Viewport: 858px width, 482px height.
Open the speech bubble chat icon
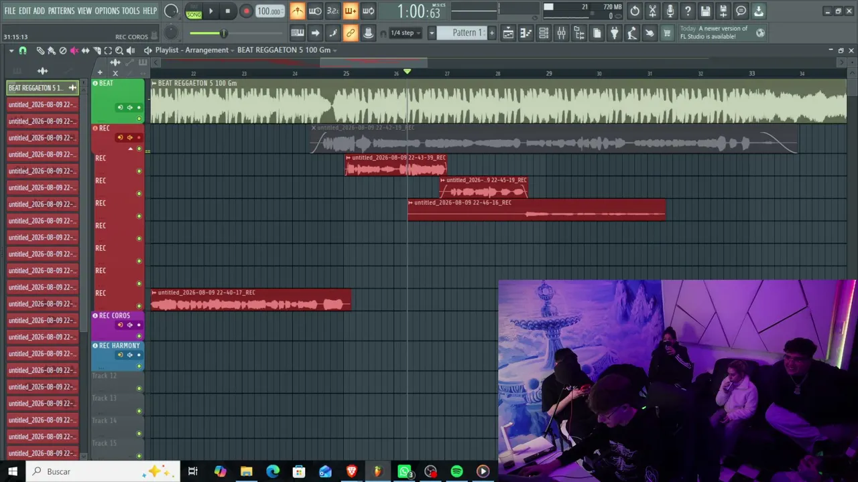[741, 11]
